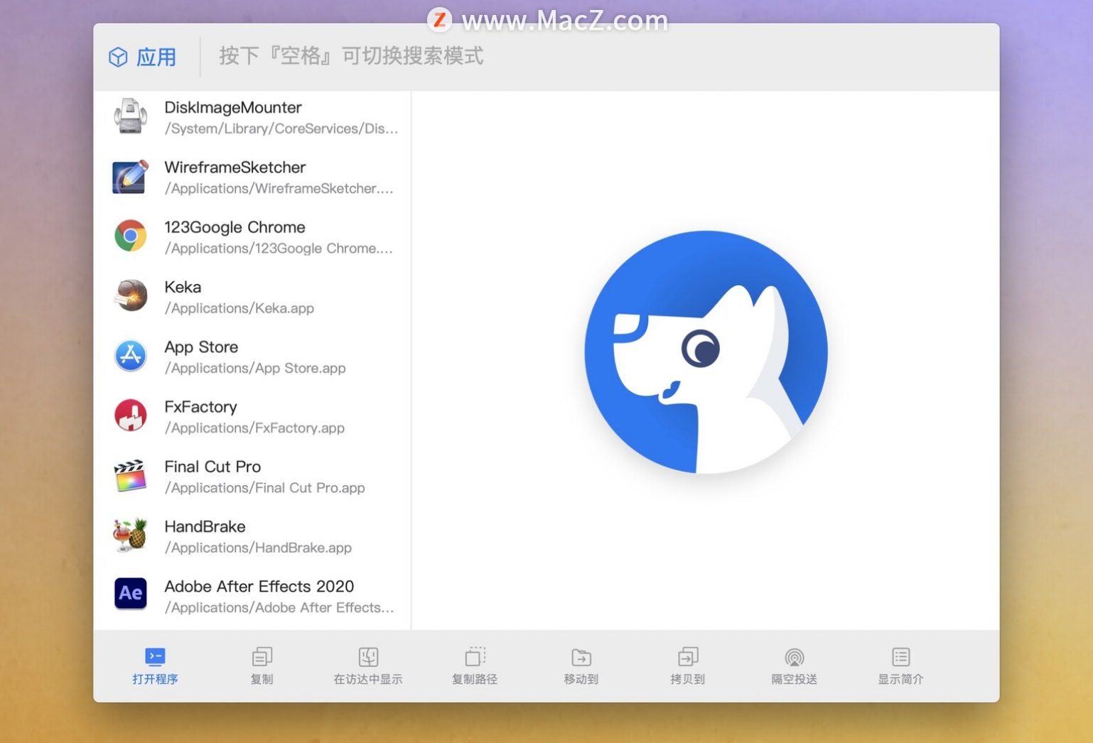The width and height of the screenshot is (1093, 743).
Task: Click the 在访达中显示 action label
Action: tap(368, 679)
